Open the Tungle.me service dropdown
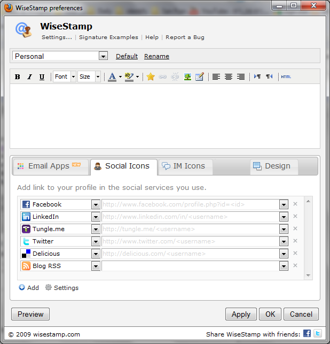Viewport: 330px width, 344px height. [96, 230]
